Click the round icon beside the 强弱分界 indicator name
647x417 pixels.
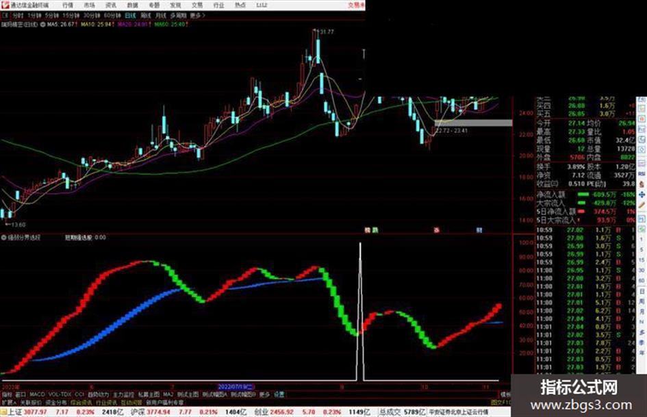pos(3,238)
